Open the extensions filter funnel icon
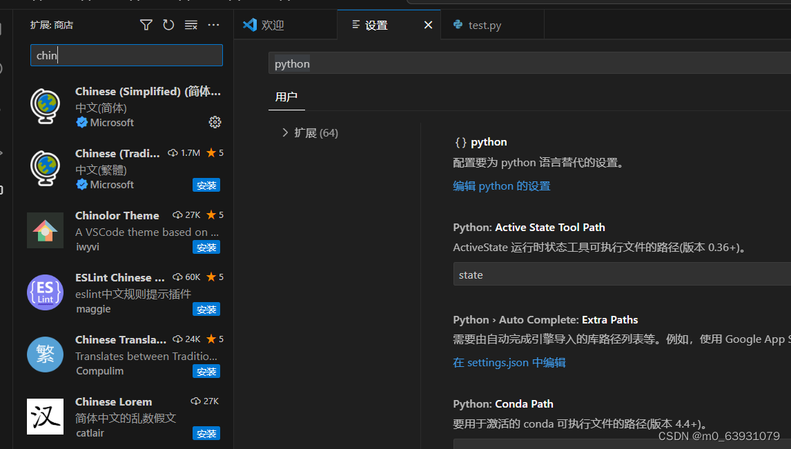Viewport: 791px width, 449px height. [x=146, y=25]
